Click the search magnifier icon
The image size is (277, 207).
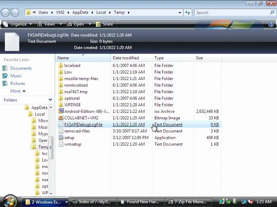[x=272, y=12]
